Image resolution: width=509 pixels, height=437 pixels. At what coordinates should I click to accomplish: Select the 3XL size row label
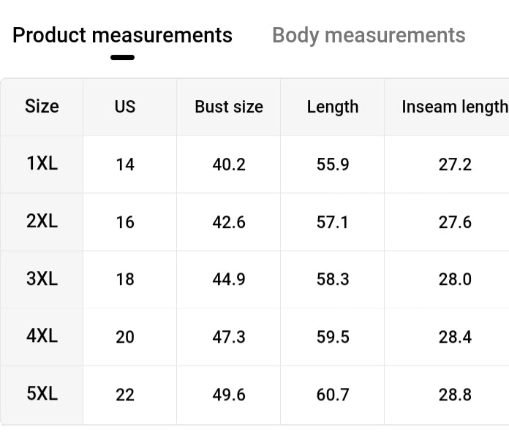[42, 278]
